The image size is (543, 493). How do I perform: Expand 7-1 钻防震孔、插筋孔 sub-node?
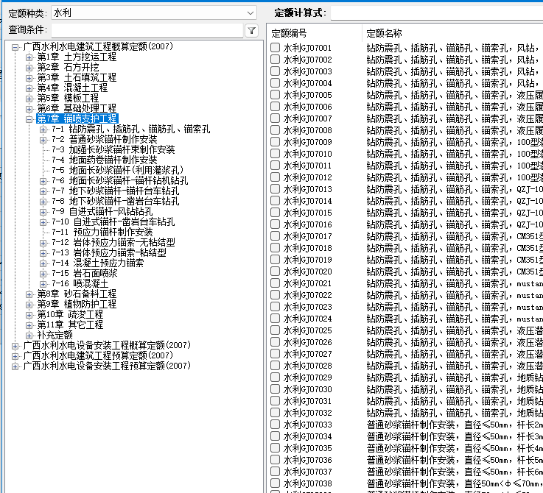43,130
